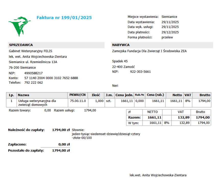The image size is (219, 178).
Task: Click buyer name Zamojska Fundacja Dla Zwierząt
Action: tap(149, 51)
